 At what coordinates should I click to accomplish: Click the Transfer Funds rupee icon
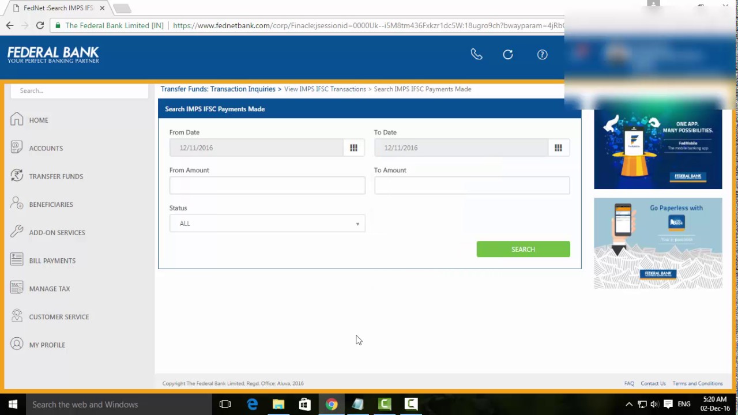click(x=17, y=176)
